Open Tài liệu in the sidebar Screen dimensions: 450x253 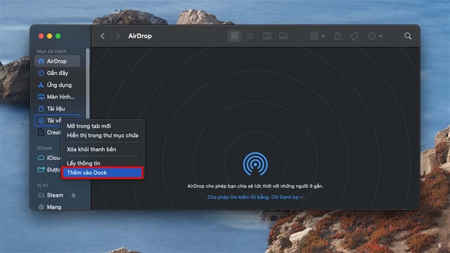57,109
